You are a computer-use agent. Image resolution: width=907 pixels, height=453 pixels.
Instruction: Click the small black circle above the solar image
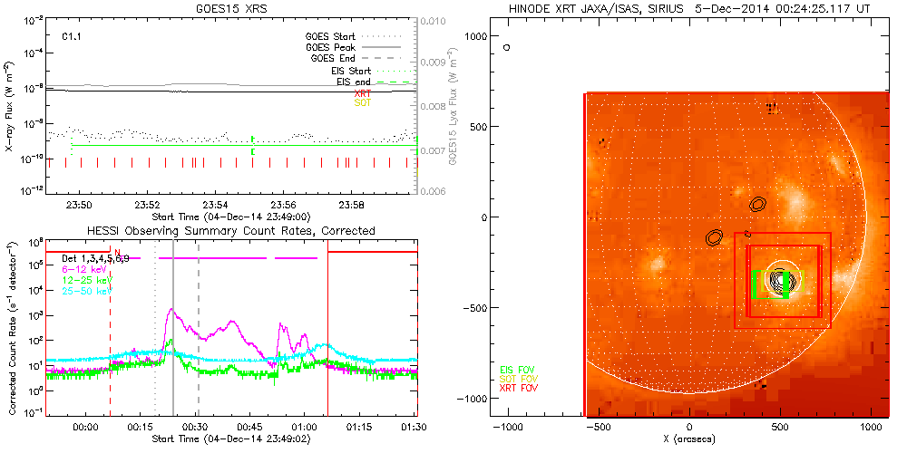point(506,47)
